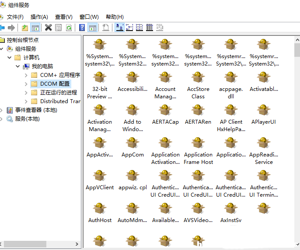This screenshot has width=300, height=250.
Task: Select 正在运行的进程 folder
Action: 58,92
